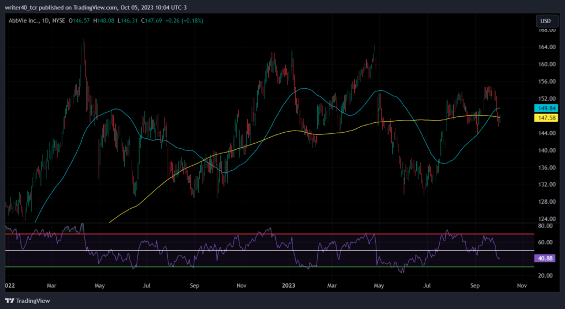
Task: Click the open value O146.57
Action: pyautogui.click(x=79, y=21)
